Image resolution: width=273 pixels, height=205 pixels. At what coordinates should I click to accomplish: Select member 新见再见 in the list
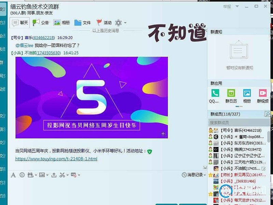[238, 175]
